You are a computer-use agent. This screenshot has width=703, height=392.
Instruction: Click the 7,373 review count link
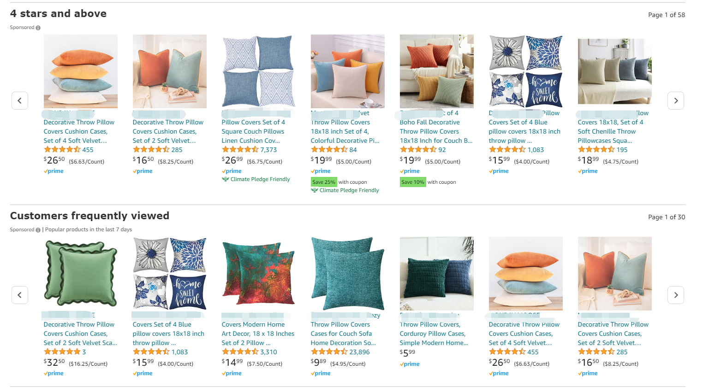(x=268, y=150)
